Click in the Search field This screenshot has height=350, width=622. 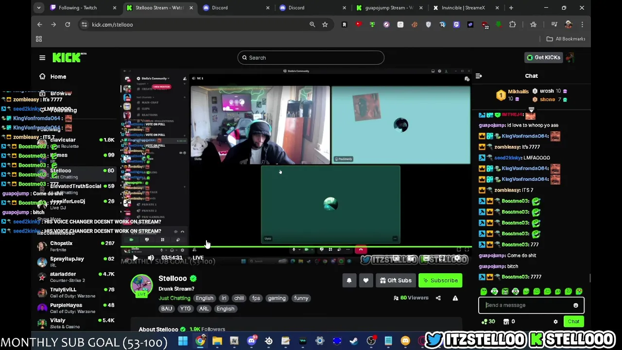(x=311, y=58)
